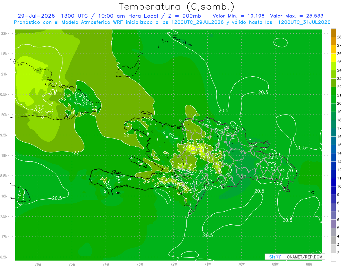Image resolution: width=347 pixels, height=268 pixels.
Task: Click the legend value "16"
Action: (x=339, y=137)
